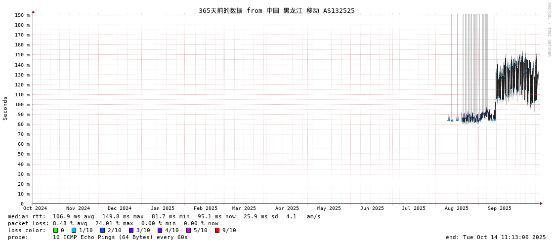Click the red 9/10 loss color swatch
This screenshot has height=244, width=554.
[217, 230]
